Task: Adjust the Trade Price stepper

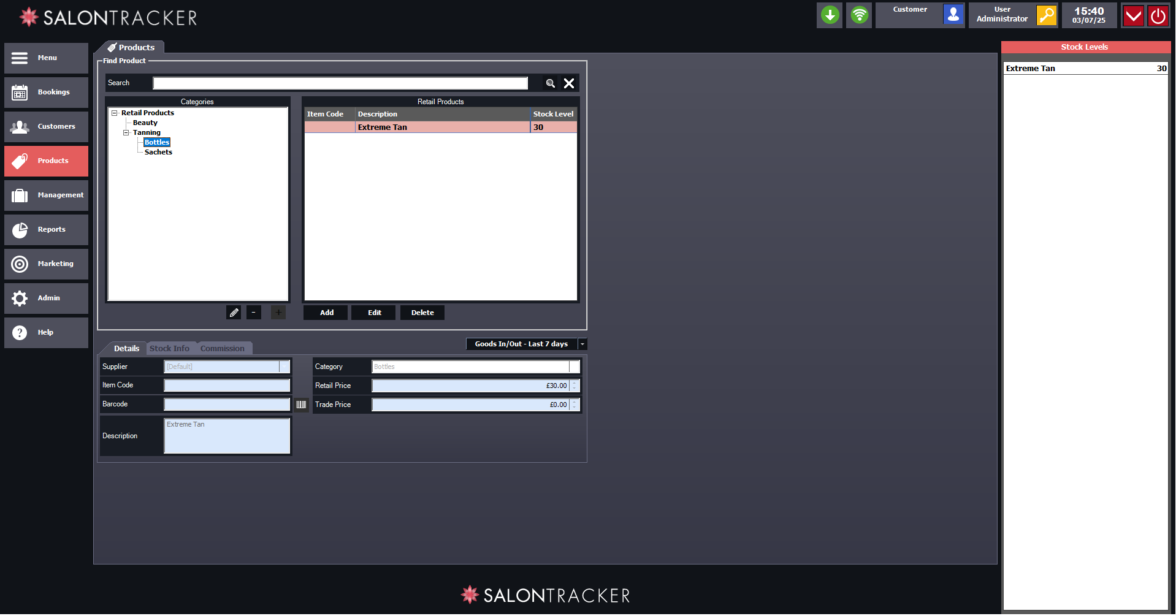Action: [575, 405]
